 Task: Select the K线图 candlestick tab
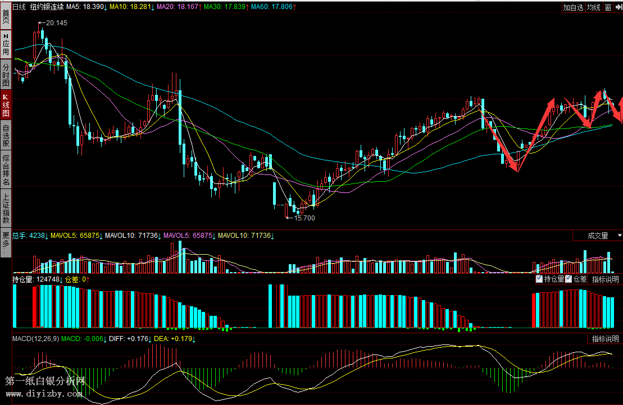pos(6,105)
